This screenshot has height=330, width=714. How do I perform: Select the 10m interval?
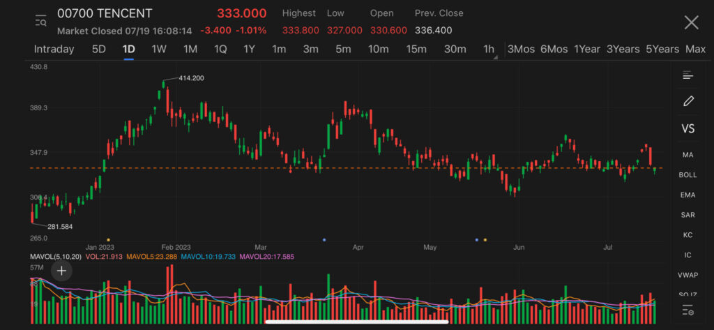(379, 50)
